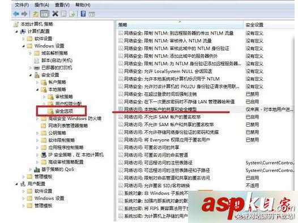
Task: Select policy 在下一次更改密码时不存储 LAN 管理器哈希值
Action: pos(180,102)
